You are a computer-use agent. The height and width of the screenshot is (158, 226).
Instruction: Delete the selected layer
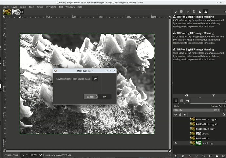tap(224, 156)
